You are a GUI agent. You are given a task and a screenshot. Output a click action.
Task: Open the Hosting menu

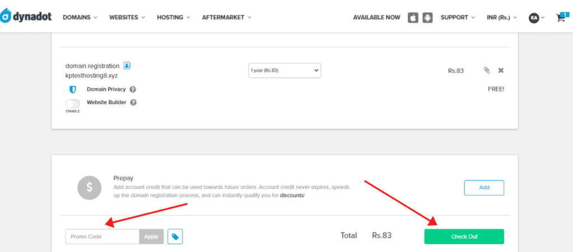click(x=173, y=17)
